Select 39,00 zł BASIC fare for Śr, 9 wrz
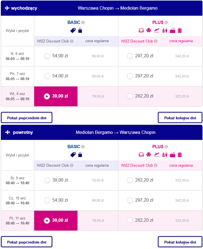 coord(47,180)
